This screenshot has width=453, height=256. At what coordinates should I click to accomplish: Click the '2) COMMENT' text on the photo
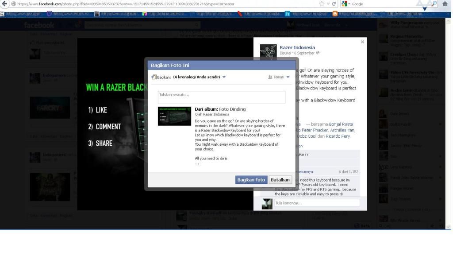coord(104,126)
